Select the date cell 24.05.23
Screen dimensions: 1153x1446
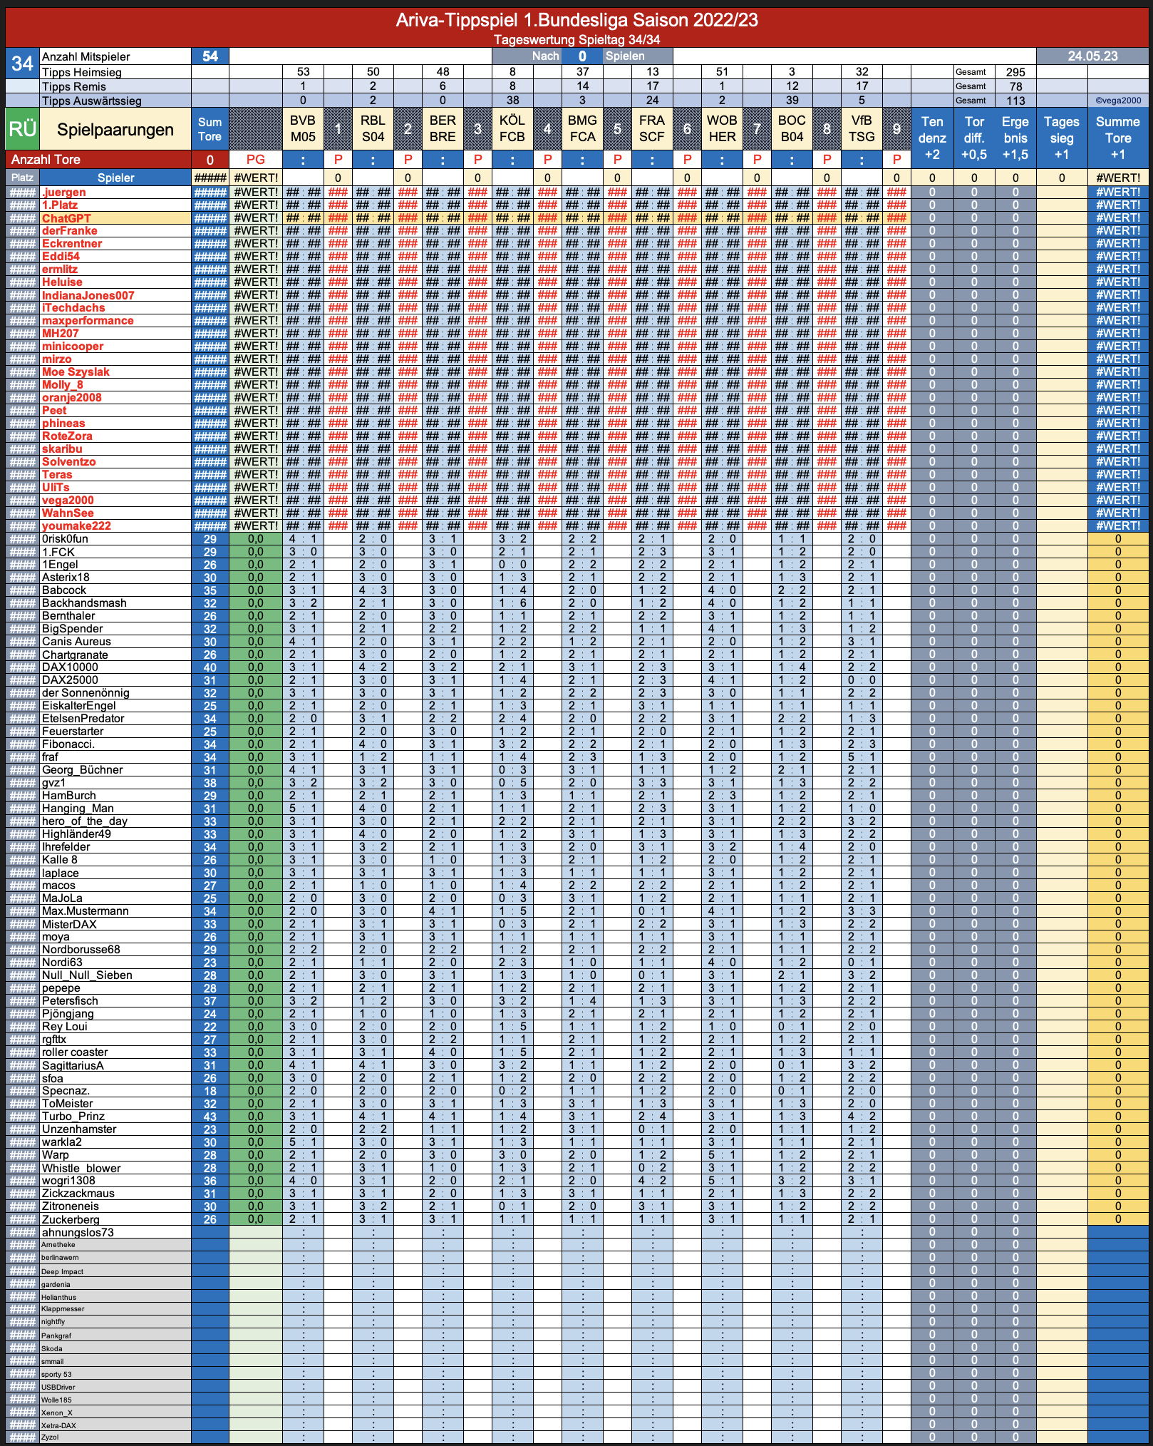coord(1092,56)
